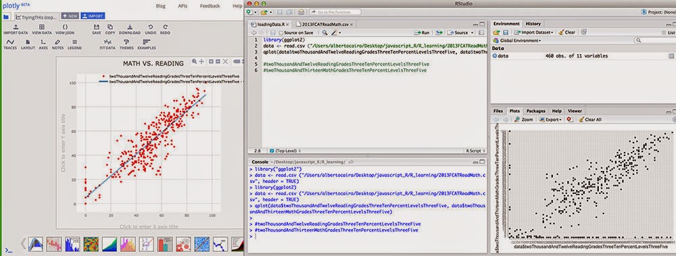Click the Clear button in the Environment pane
Image resolution: width=676 pixels, height=256 pixels.
(566, 32)
